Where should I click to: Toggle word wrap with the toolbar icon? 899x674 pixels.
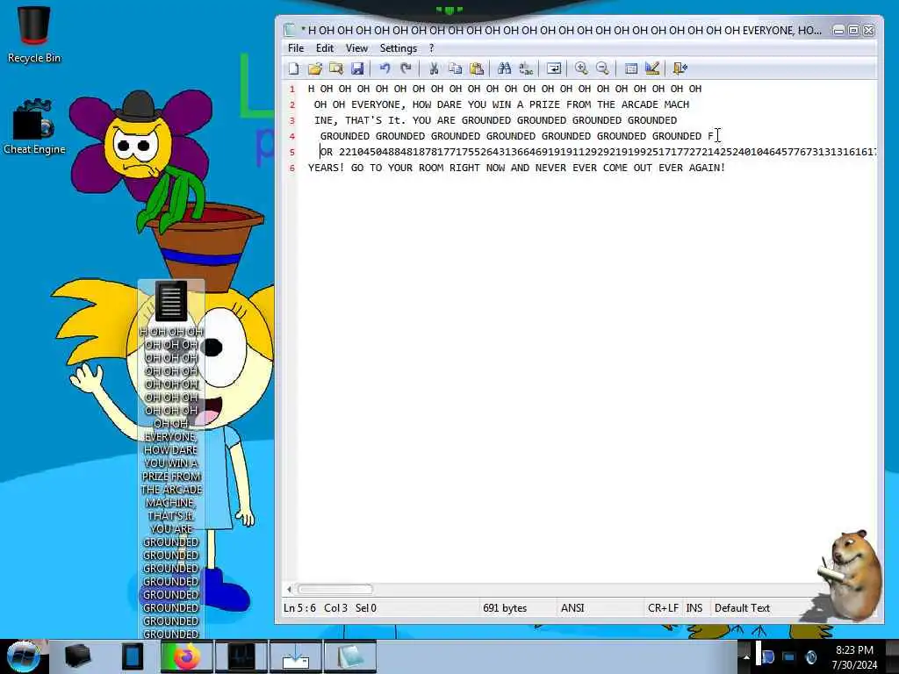(x=554, y=68)
